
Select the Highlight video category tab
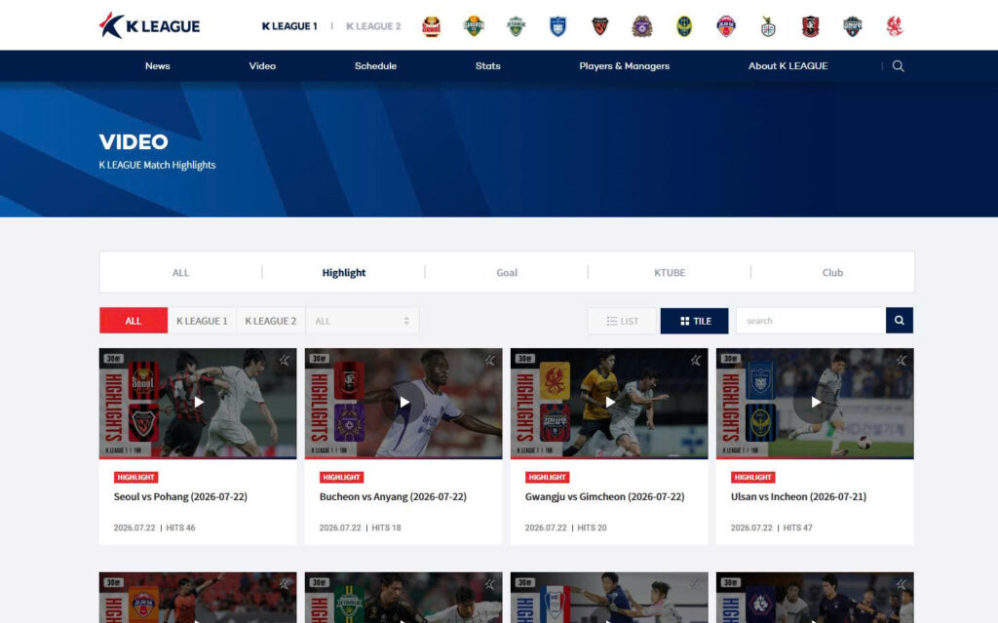[x=344, y=273]
